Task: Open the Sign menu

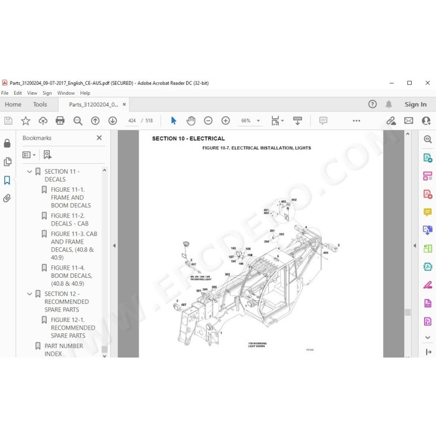Action: [x=47, y=93]
